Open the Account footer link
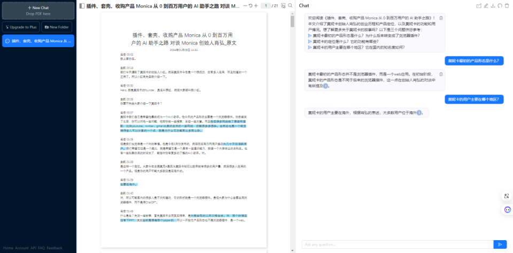513x253 pixels. pyautogui.click(x=22, y=248)
